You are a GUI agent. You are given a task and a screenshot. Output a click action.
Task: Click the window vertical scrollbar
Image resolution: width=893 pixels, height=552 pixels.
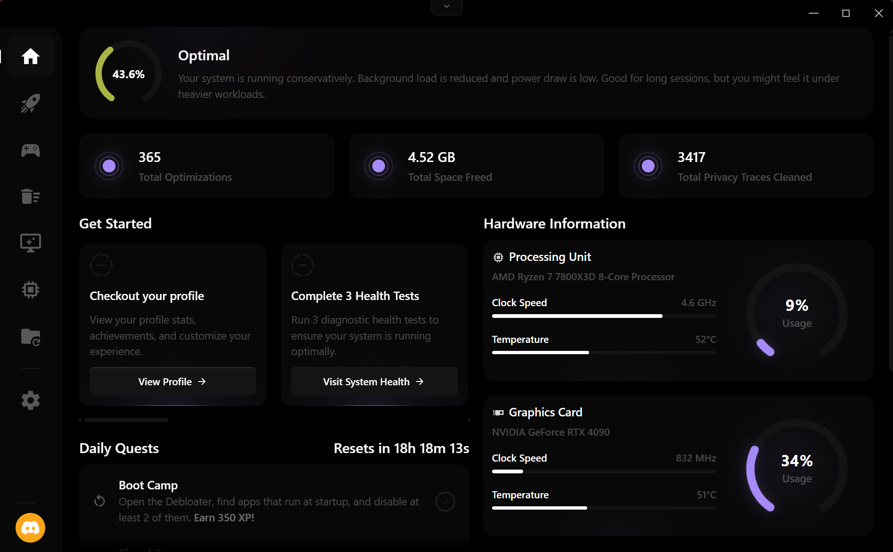[890, 203]
